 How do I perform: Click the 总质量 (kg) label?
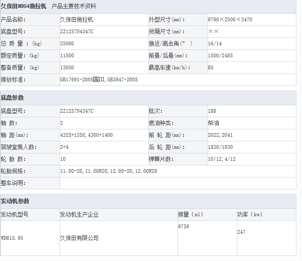(21, 44)
